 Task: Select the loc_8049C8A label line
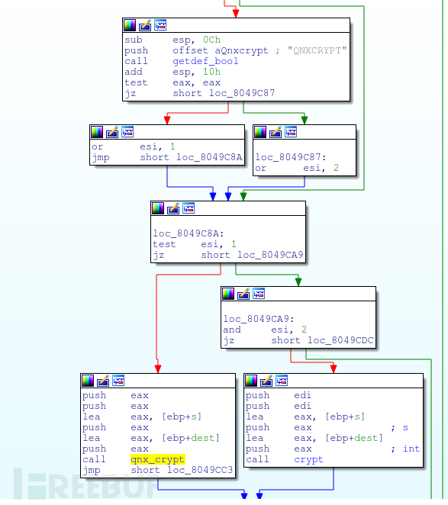tap(189, 233)
